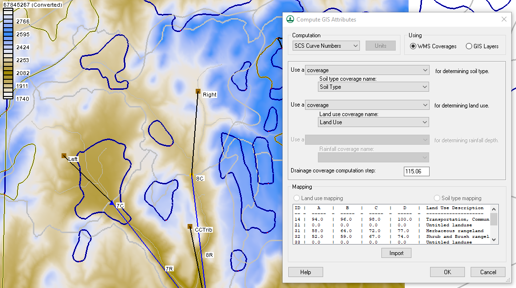The image size is (516, 288).
Task: Click the WMS logo icon in dialog title
Action: (290, 20)
